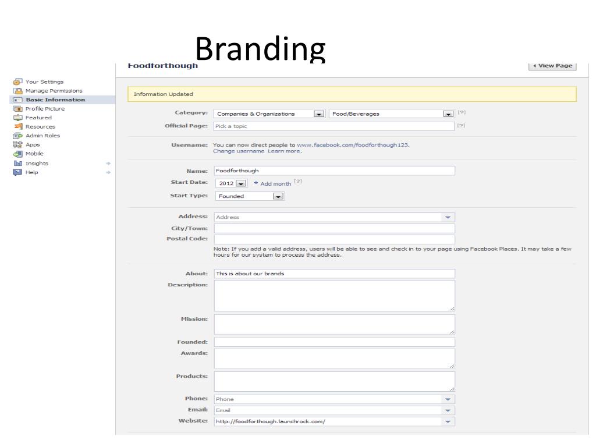This screenshot has height=447, width=596.
Task: Click the [?] help marker beside Official Page
Action: tap(461, 126)
